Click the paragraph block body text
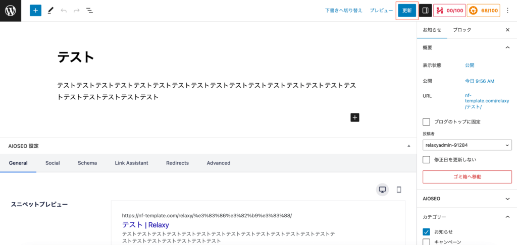517x245 pixels. pyautogui.click(x=206, y=91)
